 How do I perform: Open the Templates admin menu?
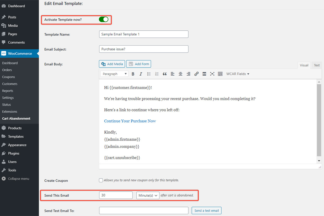(19, 137)
